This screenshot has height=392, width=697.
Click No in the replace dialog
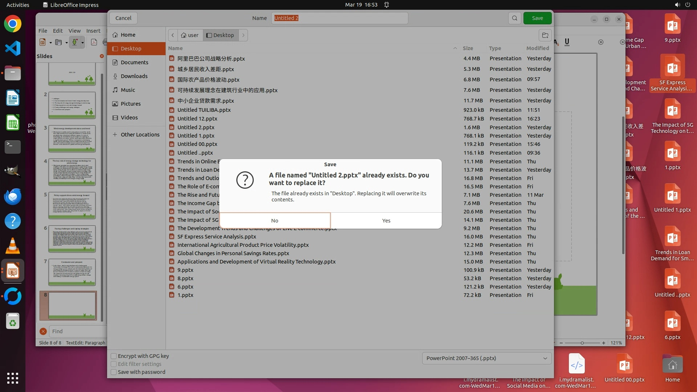[275, 221]
